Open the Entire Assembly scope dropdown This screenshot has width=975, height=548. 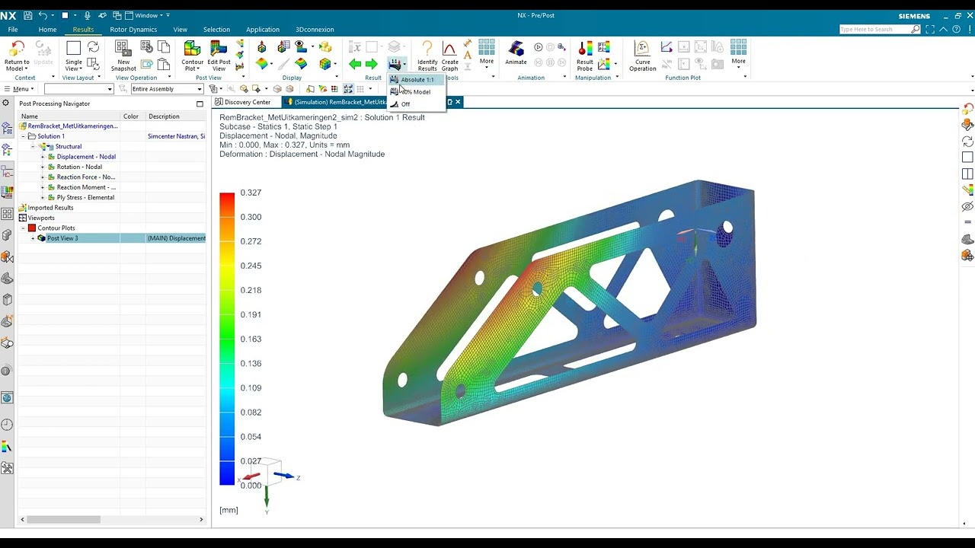coord(167,89)
